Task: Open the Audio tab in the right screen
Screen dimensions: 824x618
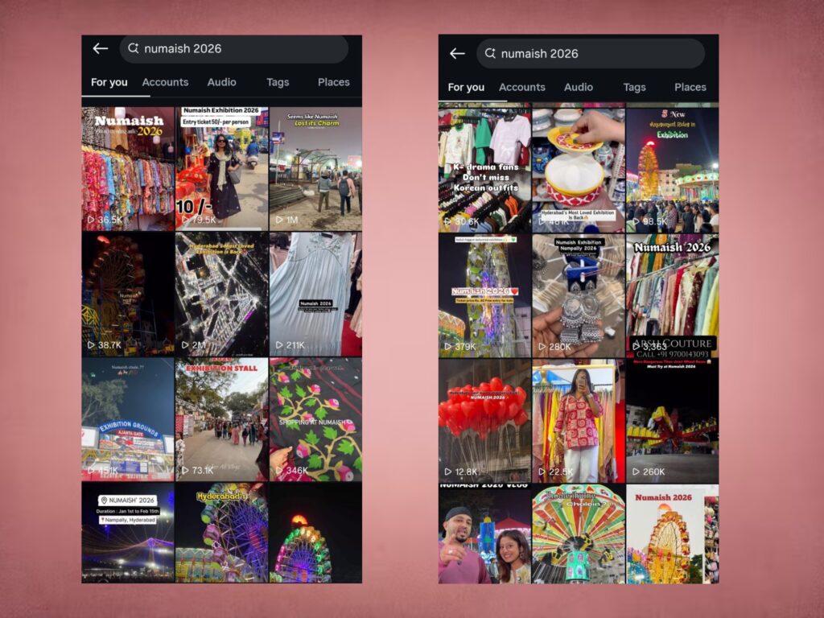Action: click(578, 87)
